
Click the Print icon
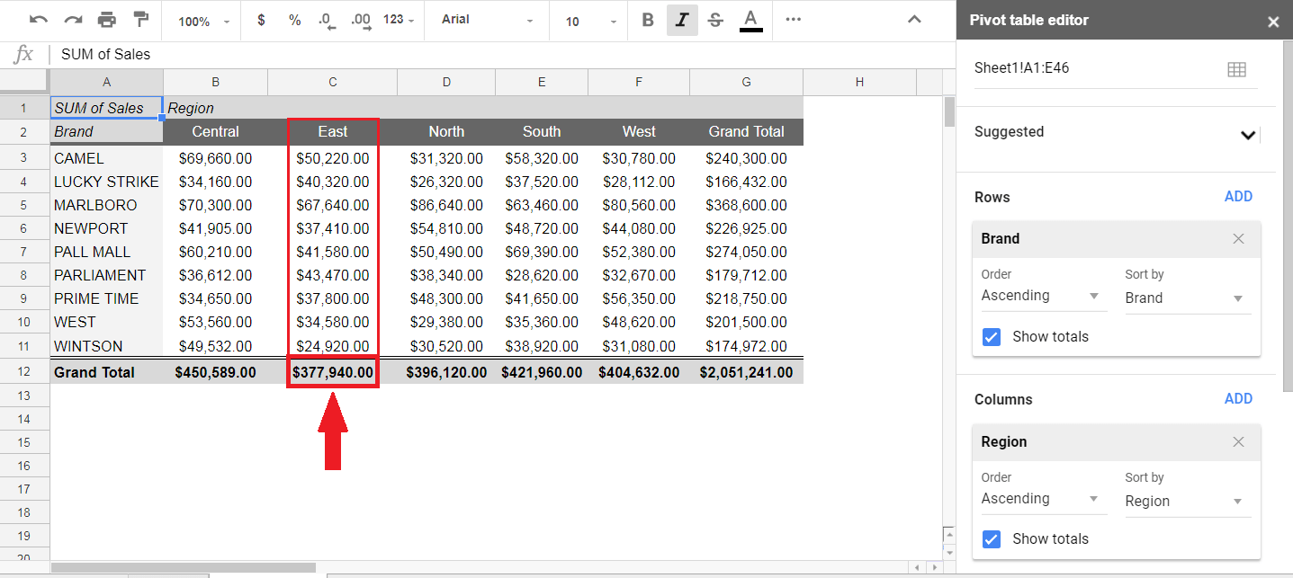(x=107, y=20)
